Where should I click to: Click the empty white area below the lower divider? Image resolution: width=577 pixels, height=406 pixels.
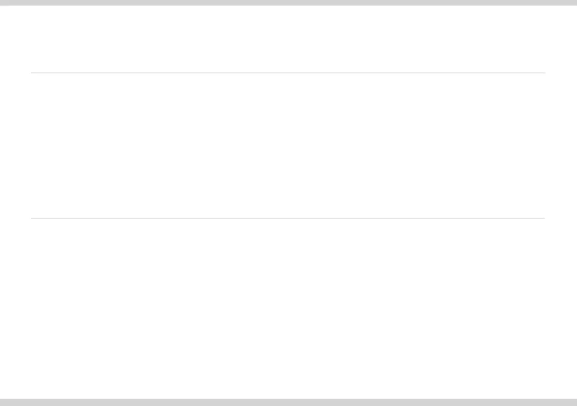point(287,308)
